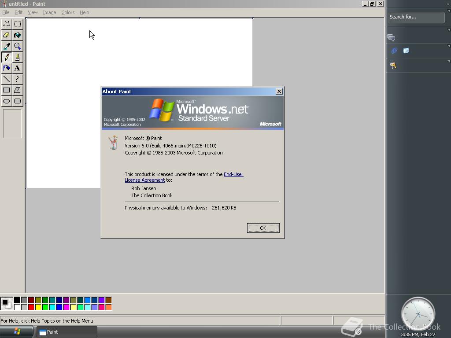Click the paintbrush cup icon in About Paint
This screenshot has height=338, width=451.
[x=113, y=143]
